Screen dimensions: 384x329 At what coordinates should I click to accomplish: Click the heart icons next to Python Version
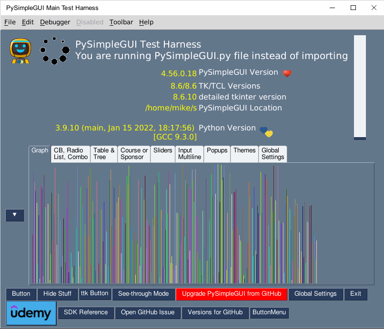point(265,131)
